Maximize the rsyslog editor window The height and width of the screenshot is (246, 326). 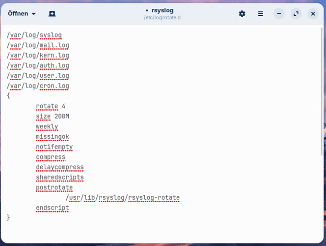coord(296,14)
